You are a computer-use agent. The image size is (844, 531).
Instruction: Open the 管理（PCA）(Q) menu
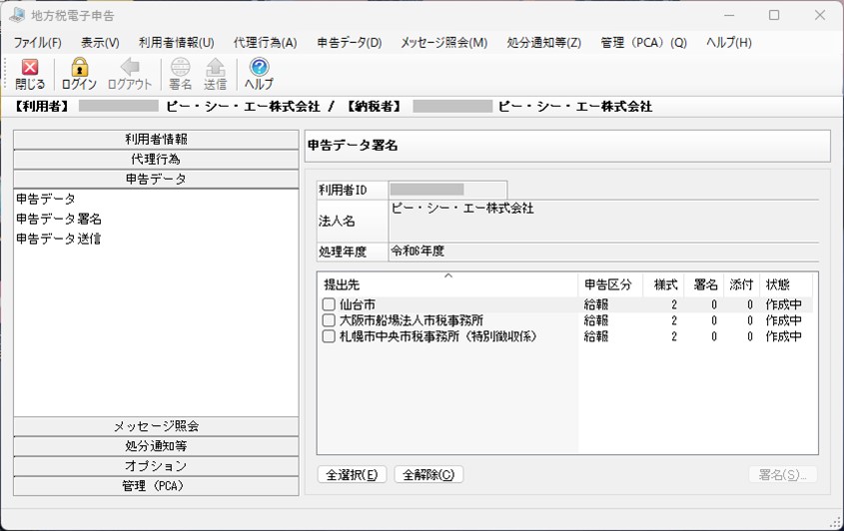click(644, 43)
